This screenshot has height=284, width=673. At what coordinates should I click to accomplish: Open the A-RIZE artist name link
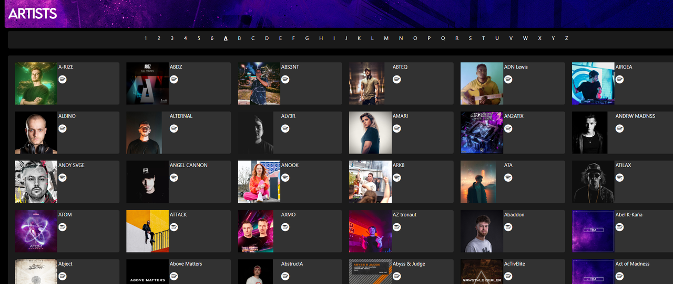(66, 67)
